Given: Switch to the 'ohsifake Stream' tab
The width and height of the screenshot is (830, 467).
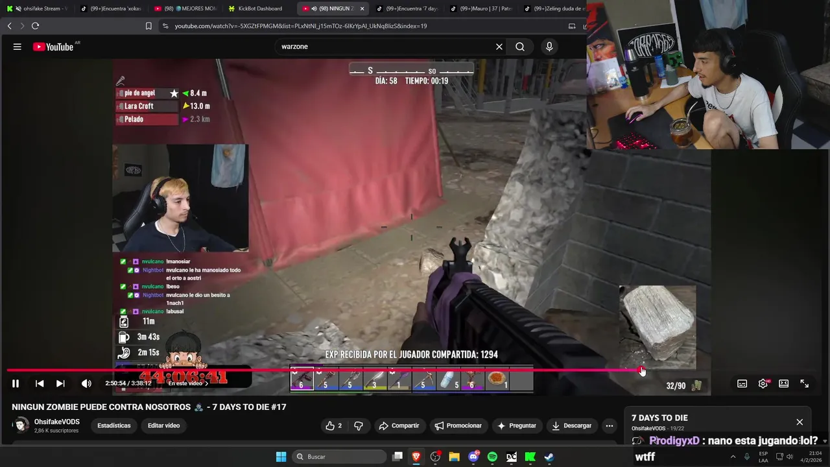Looking at the screenshot, I should pyautogui.click(x=36, y=8).
